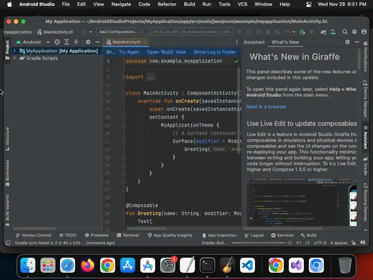
Task: Expand All in project tree
Action: click(x=67, y=42)
